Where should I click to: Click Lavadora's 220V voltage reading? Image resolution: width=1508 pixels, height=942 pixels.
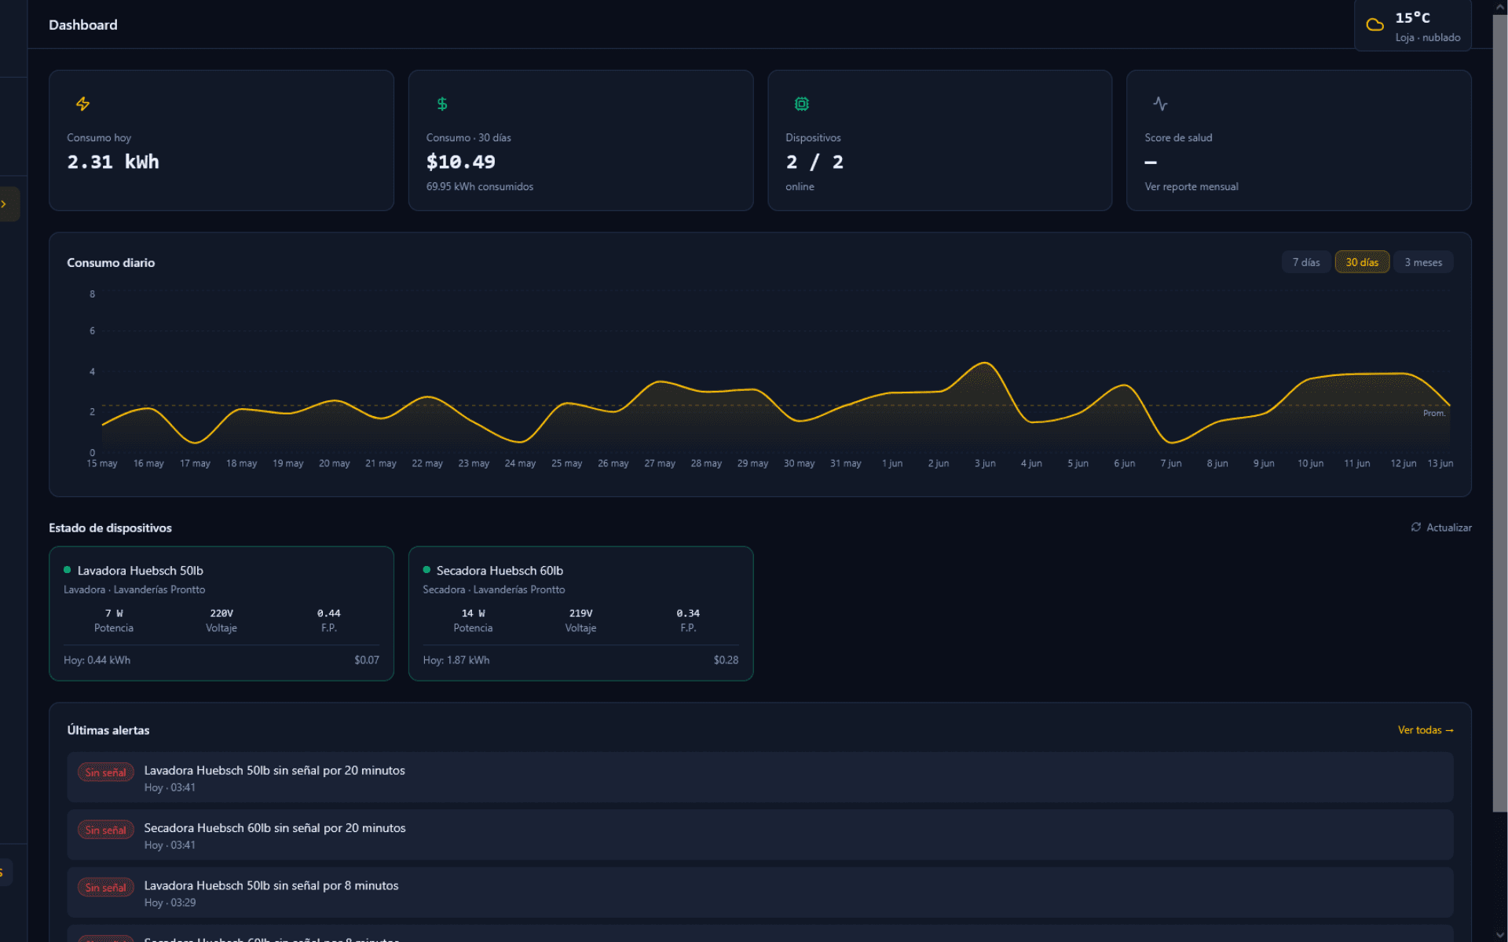tap(221, 613)
